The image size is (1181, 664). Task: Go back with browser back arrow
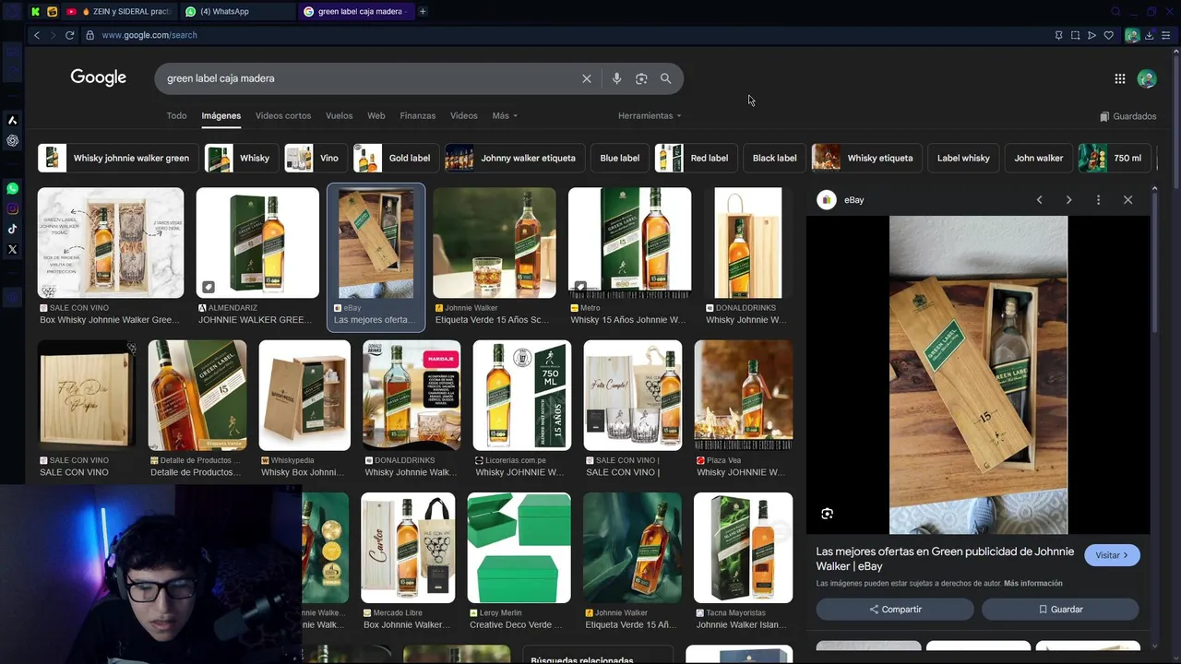[x=36, y=35]
